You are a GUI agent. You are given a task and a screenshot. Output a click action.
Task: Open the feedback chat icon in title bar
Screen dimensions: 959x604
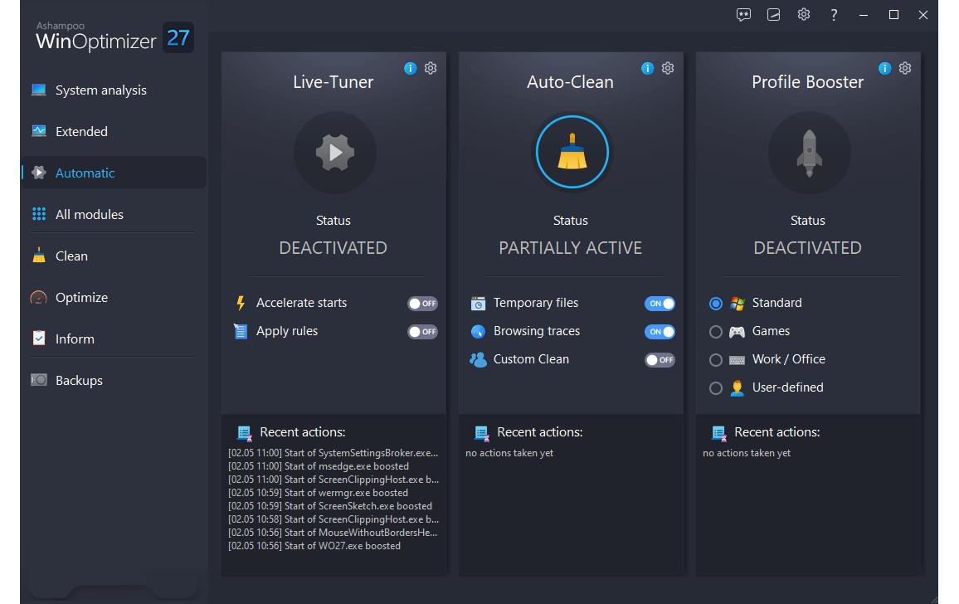tap(743, 15)
